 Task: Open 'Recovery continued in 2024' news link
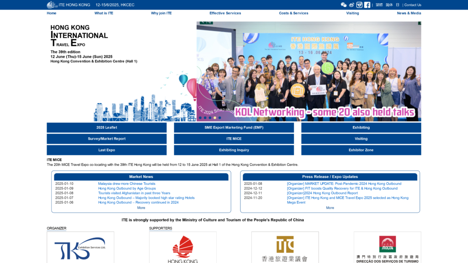click(138, 202)
